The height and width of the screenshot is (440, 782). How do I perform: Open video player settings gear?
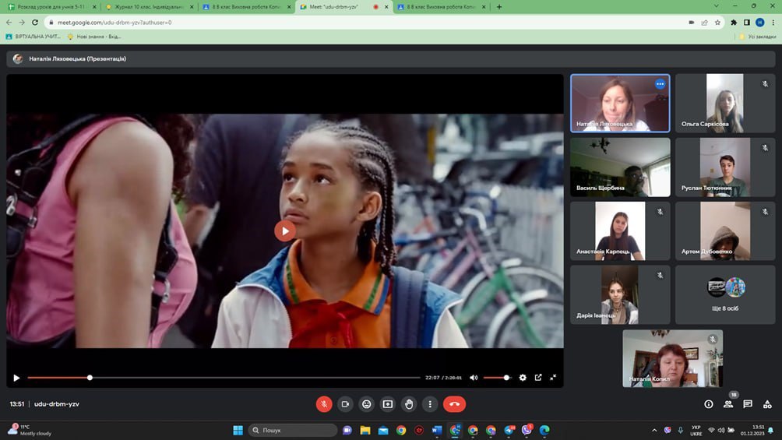[523, 378]
